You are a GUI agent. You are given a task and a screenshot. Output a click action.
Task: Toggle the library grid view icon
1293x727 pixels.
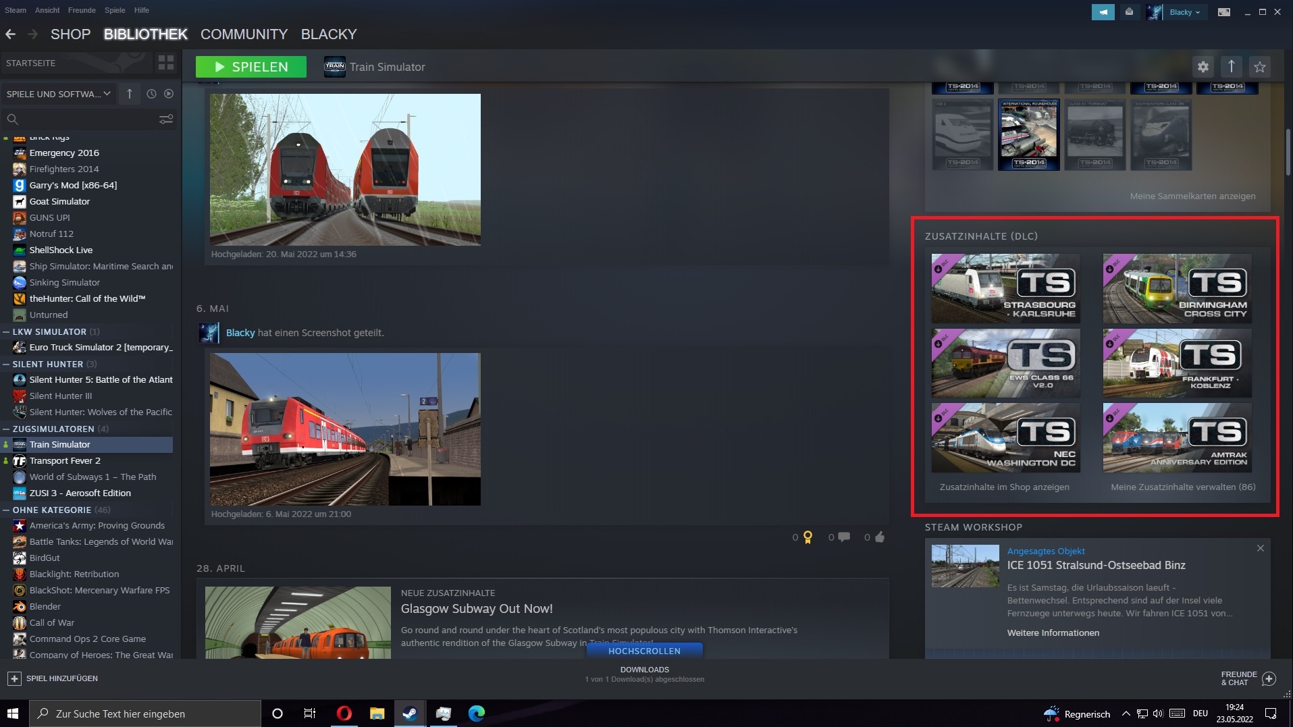click(165, 63)
